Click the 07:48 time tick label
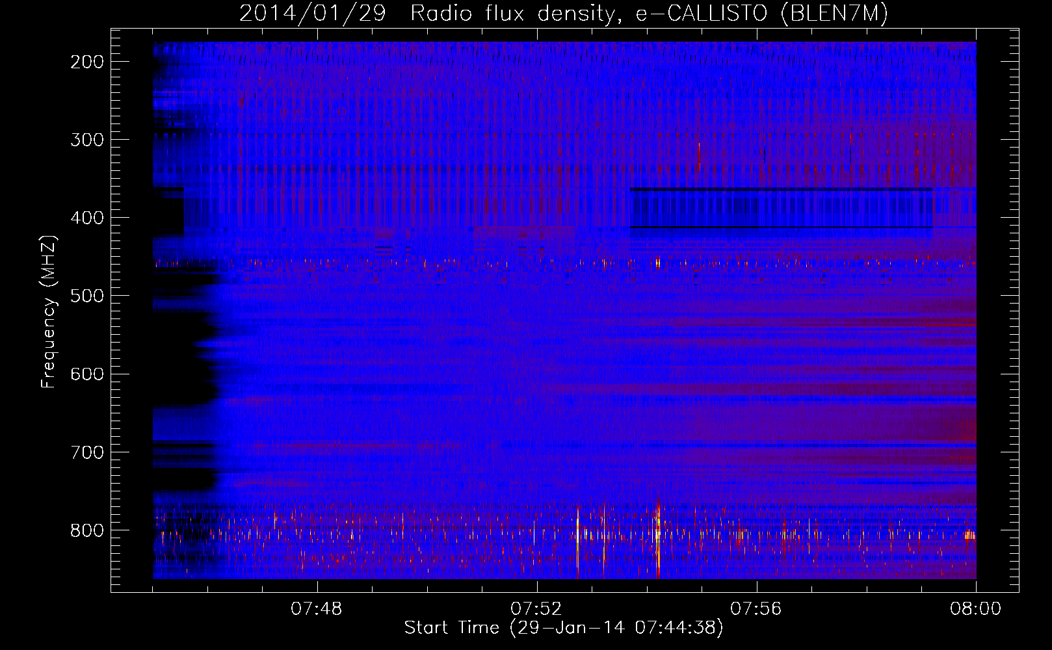 (x=317, y=609)
